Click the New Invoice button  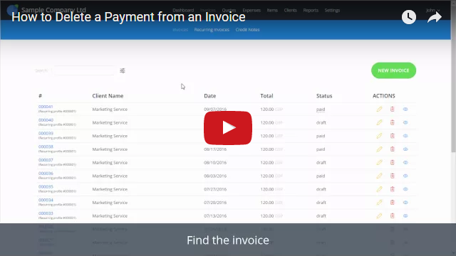point(393,70)
